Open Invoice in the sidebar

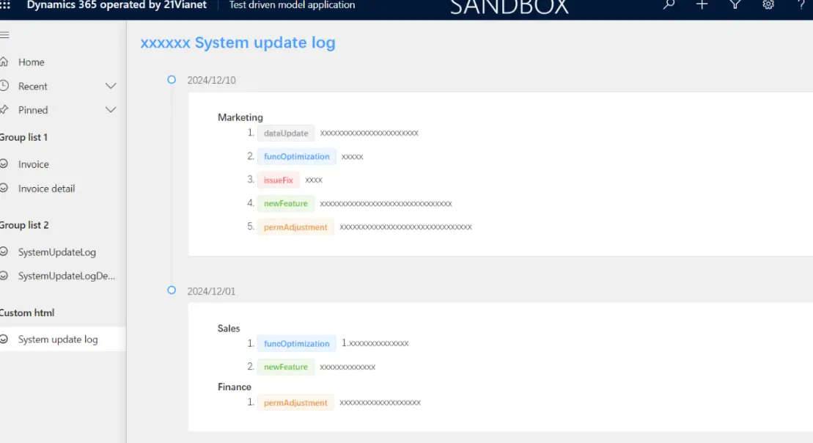(x=34, y=164)
